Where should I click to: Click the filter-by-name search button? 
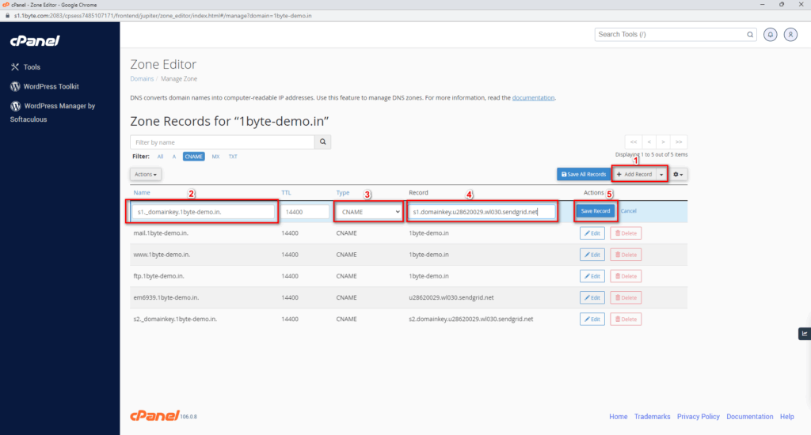click(x=323, y=142)
